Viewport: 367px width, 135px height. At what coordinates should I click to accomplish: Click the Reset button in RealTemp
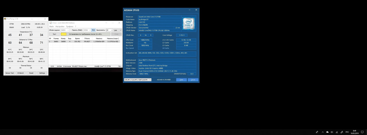point(31,73)
